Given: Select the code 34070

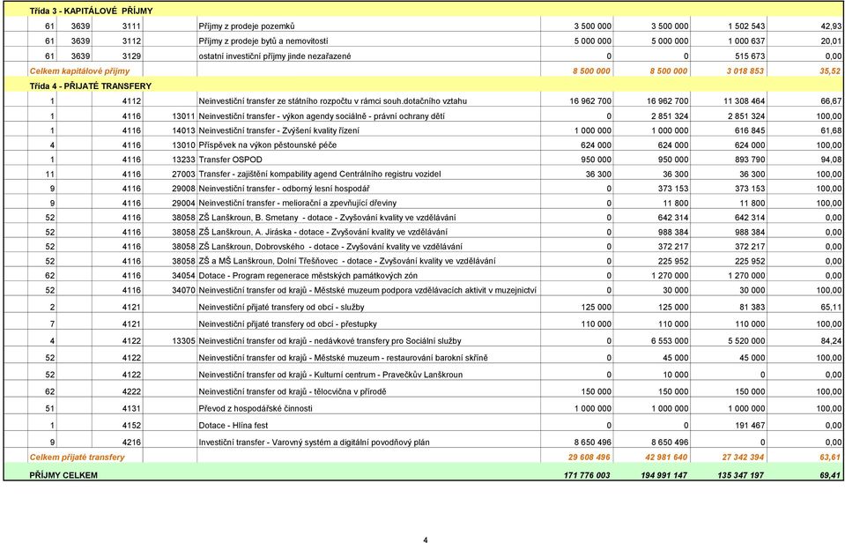Looking at the screenshot, I should tap(183, 290).
